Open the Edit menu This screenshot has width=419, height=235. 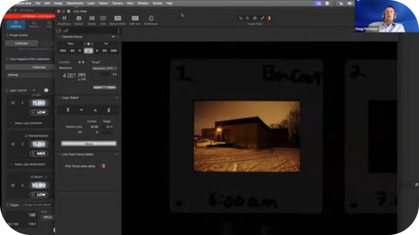[x=47, y=3]
